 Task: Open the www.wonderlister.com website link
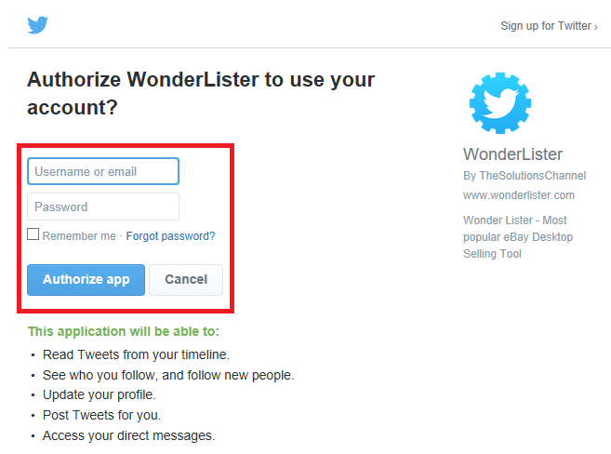click(519, 195)
